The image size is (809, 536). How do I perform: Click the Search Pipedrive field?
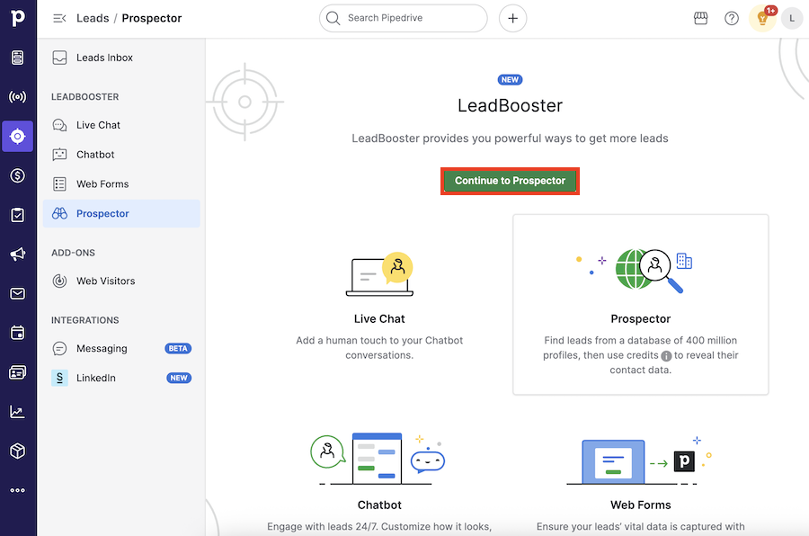pyautogui.click(x=403, y=18)
